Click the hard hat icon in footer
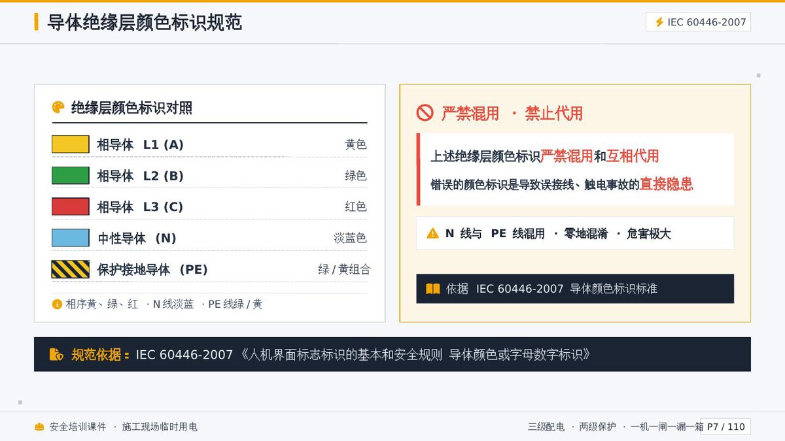This screenshot has width=785, height=441. [39, 427]
